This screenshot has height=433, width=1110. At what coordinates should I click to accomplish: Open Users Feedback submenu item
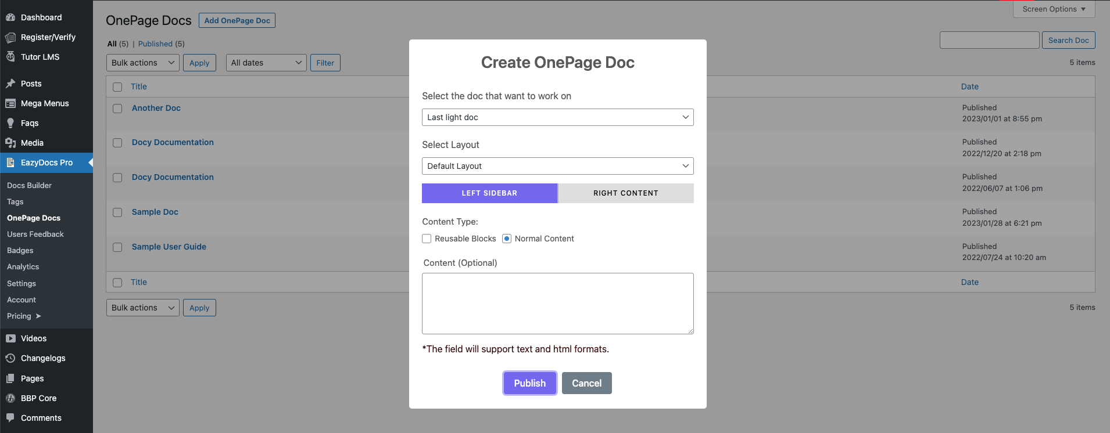pos(35,234)
